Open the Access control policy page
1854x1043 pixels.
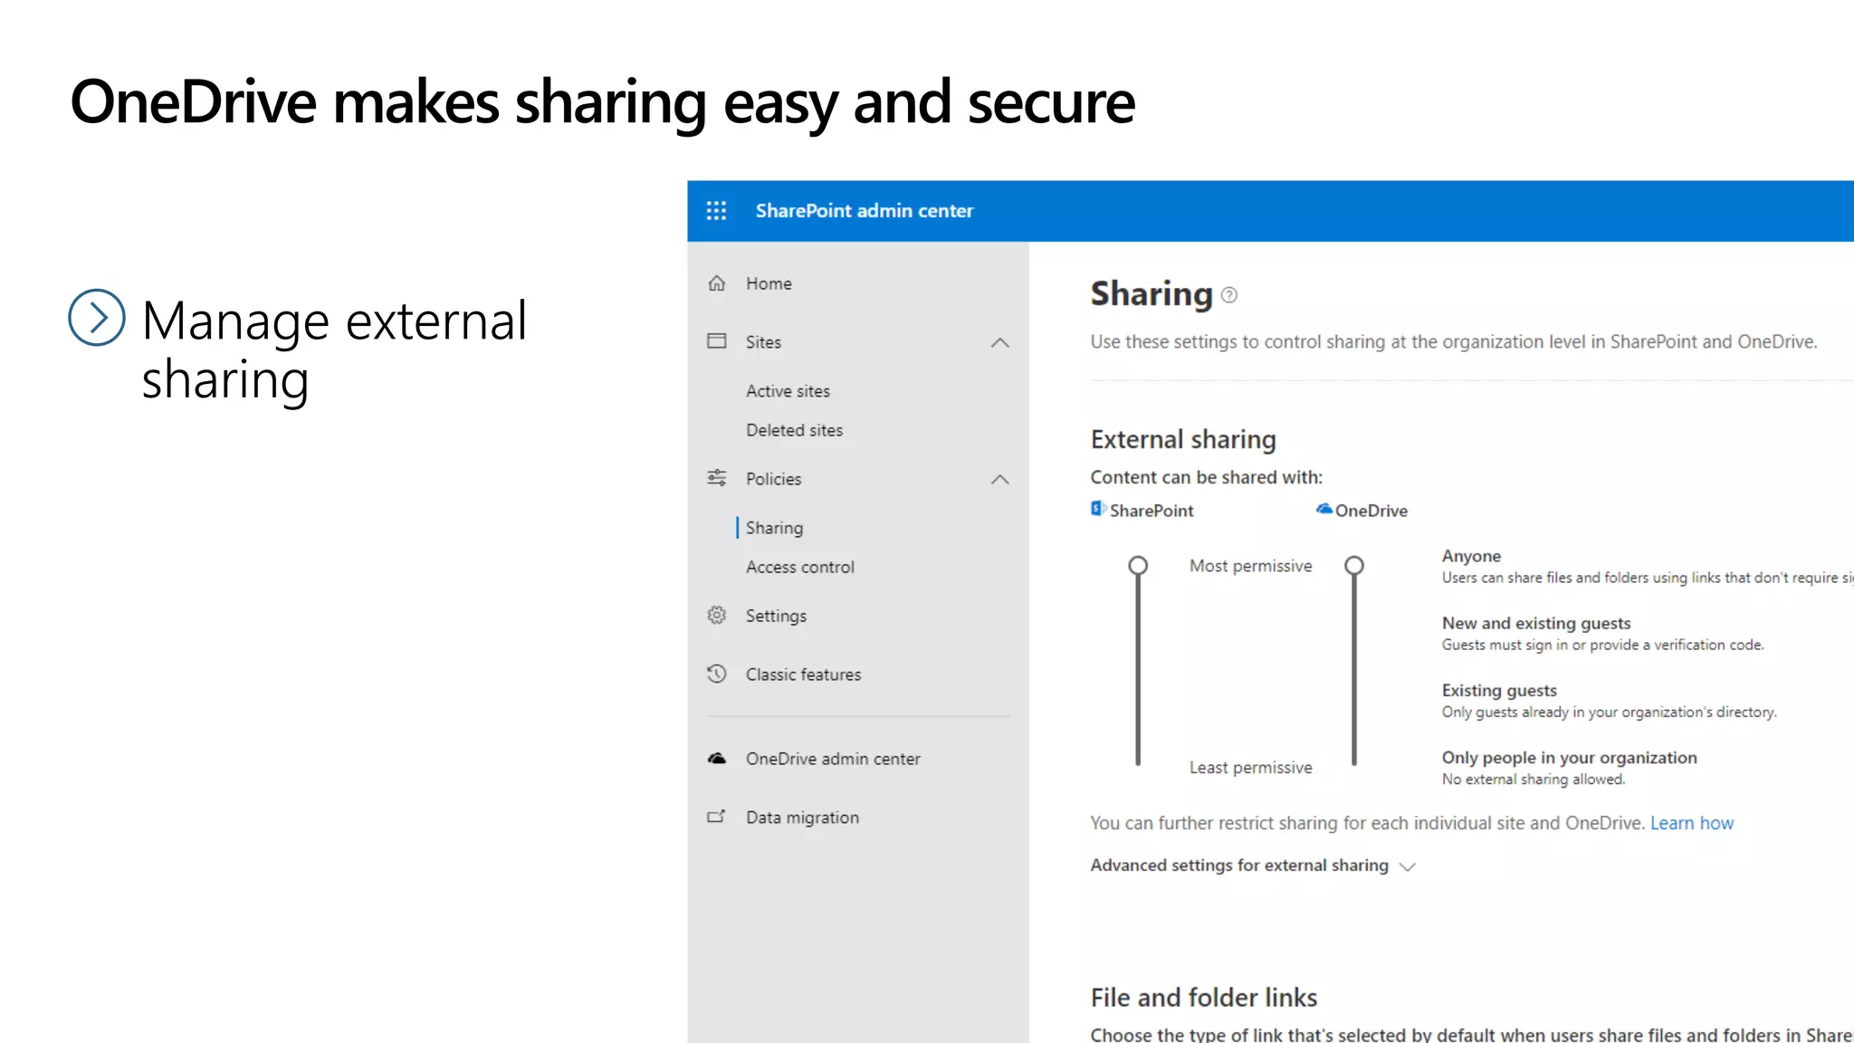(x=800, y=567)
